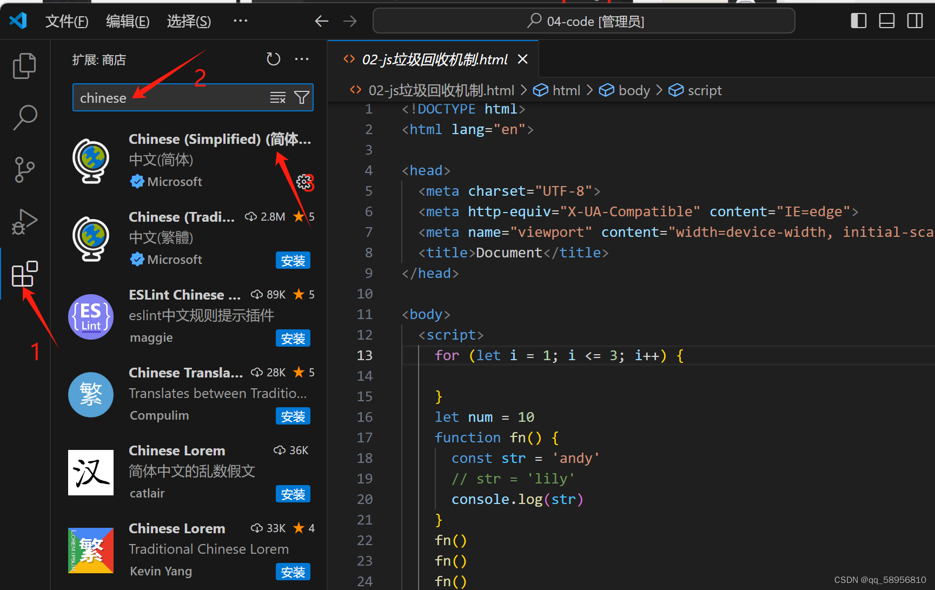Click the const str = 'andy' line
The width and height of the screenshot is (935, 590).
(x=526, y=458)
